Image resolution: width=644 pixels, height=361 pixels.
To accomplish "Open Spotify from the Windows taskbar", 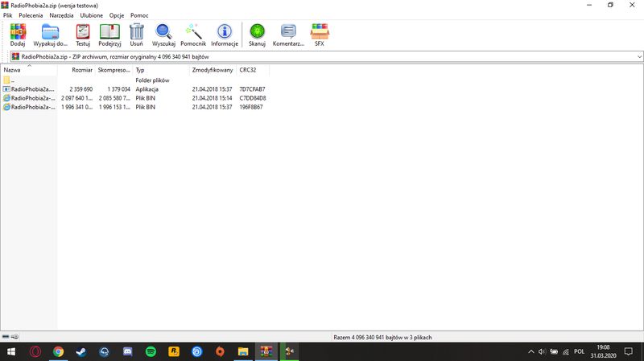I will 151,352.
